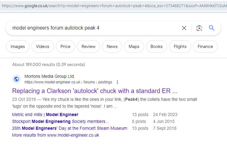Image resolution: width=227 pixels, height=145 pixels.
Task: Clear the search box with X icon
Action: (x=184, y=28)
